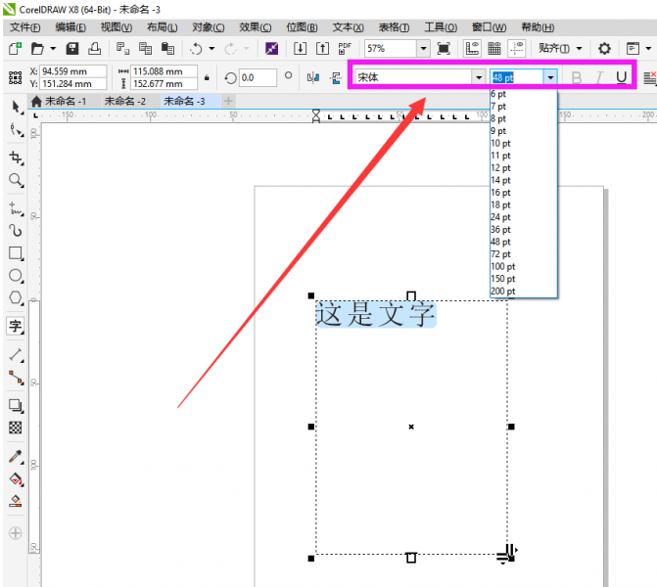Open the zoom level 57% dropdown

(x=423, y=48)
